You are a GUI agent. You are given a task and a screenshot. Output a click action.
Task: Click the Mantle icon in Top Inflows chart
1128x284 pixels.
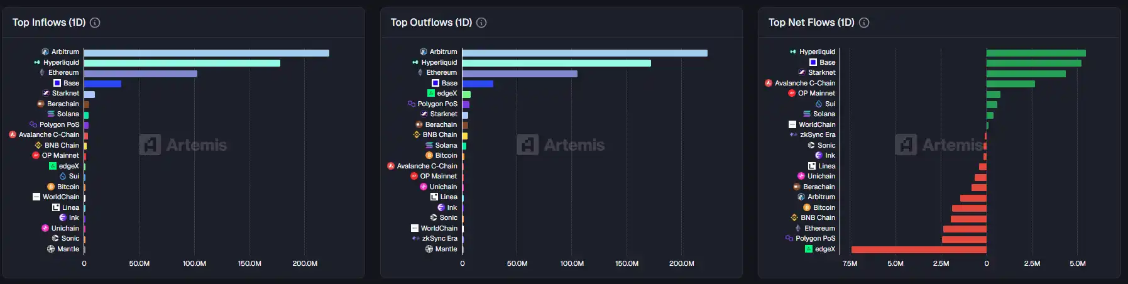pyautogui.click(x=51, y=249)
